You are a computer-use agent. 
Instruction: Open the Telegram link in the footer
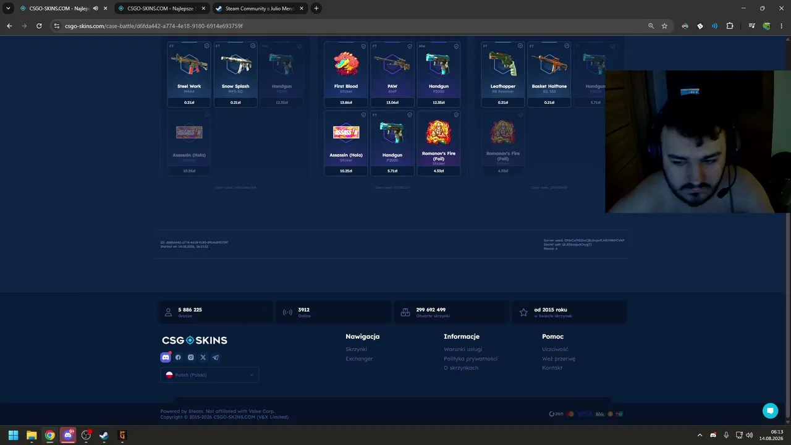click(x=216, y=357)
